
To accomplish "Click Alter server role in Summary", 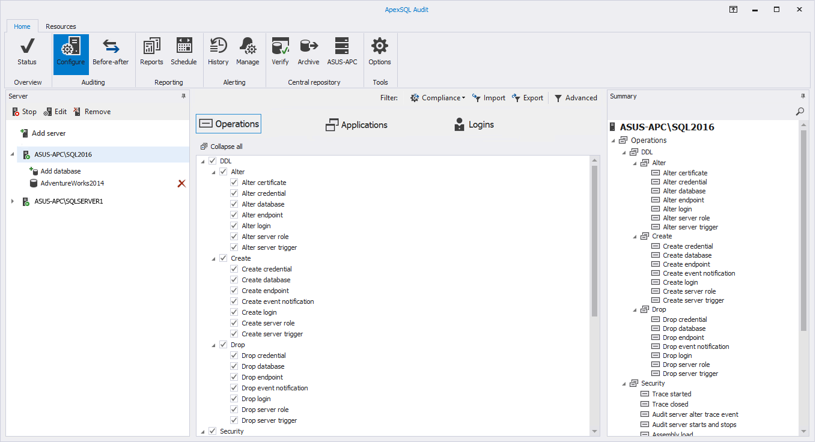I will point(686,218).
